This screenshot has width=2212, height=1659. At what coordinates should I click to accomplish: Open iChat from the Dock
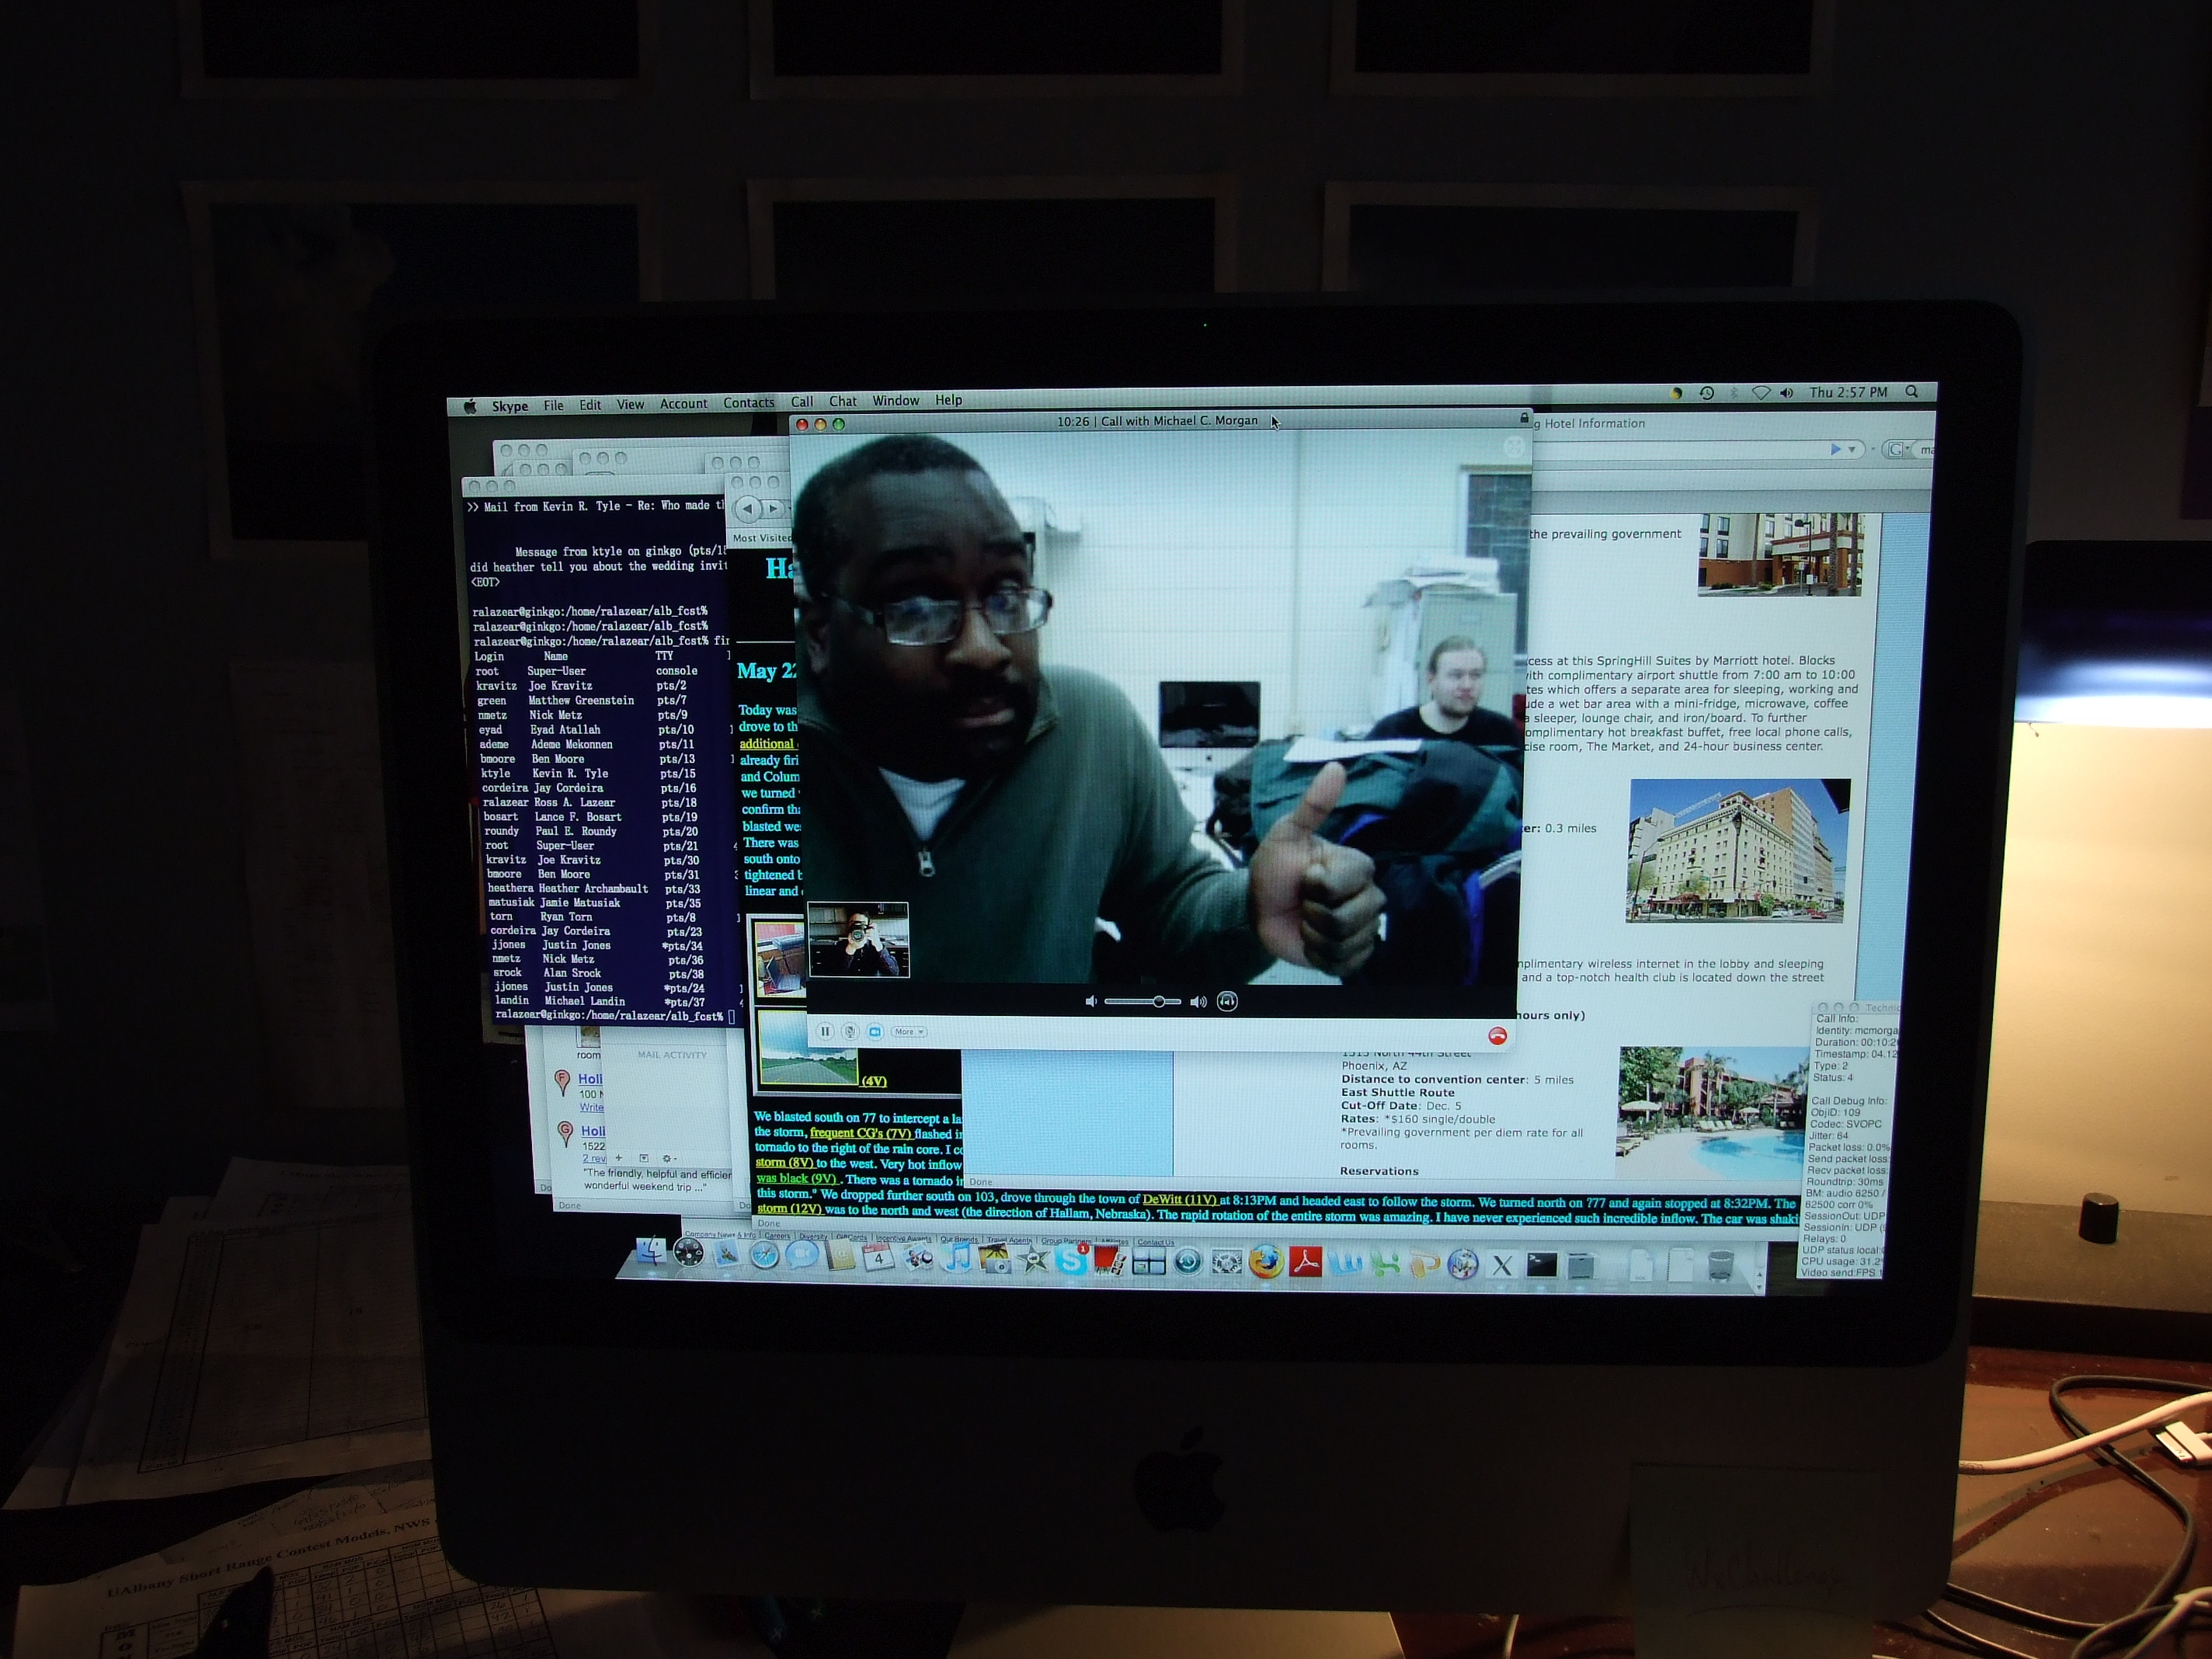(802, 1256)
